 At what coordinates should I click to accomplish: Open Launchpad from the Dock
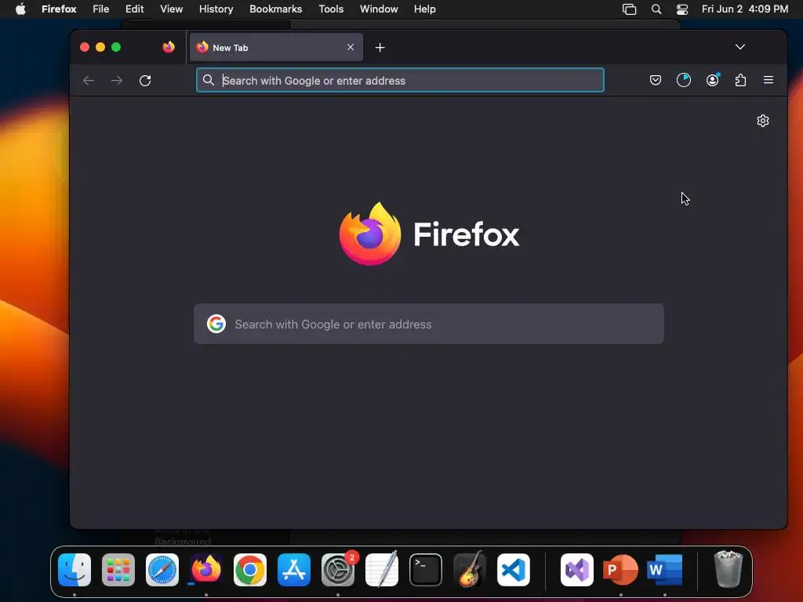118,570
